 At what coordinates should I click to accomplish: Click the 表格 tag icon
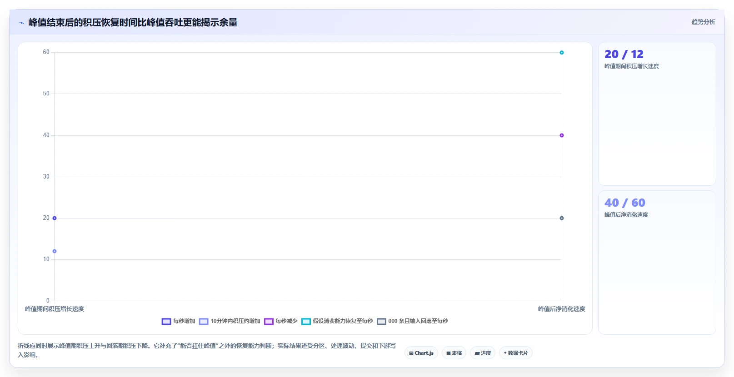coord(449,353)
